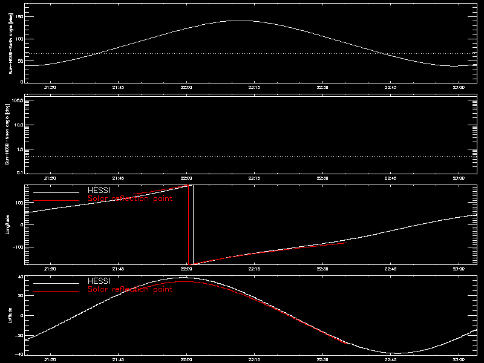Click 21:45 time label under Noon angle plot
Image resolution: width=484 pixels, height=363 pixels.
pos(118,178)
